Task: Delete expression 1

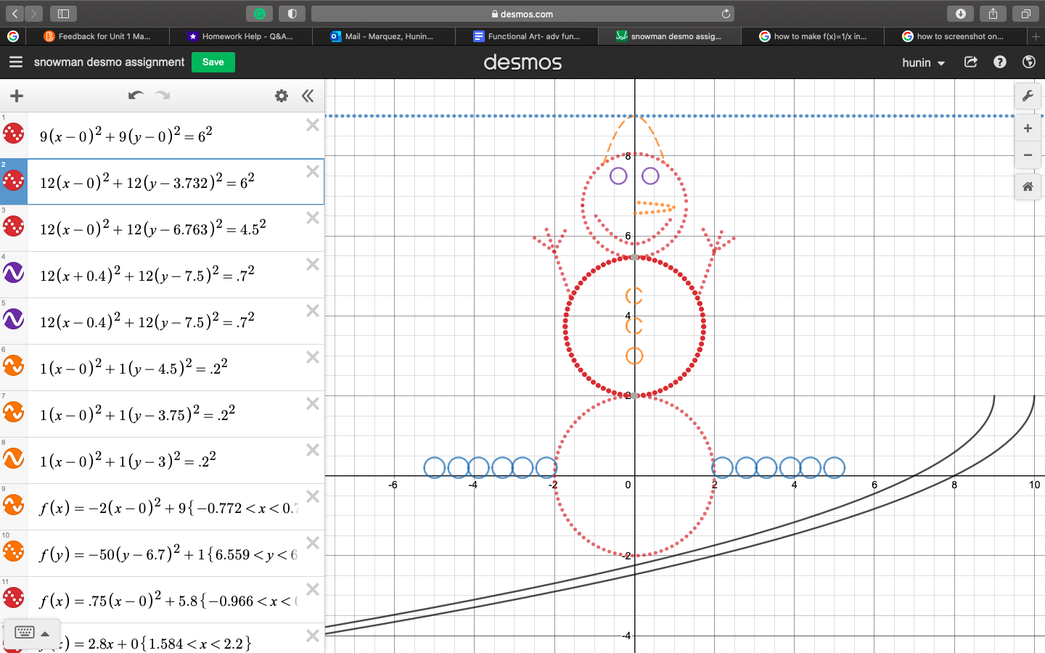Action: coord(313,125)
